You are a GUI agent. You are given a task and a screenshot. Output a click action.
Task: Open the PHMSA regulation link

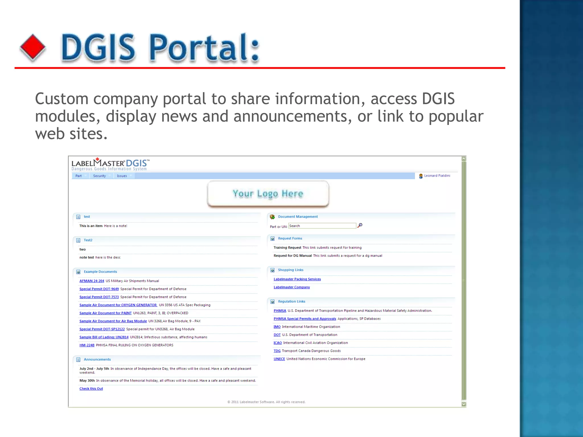point(280,311)
